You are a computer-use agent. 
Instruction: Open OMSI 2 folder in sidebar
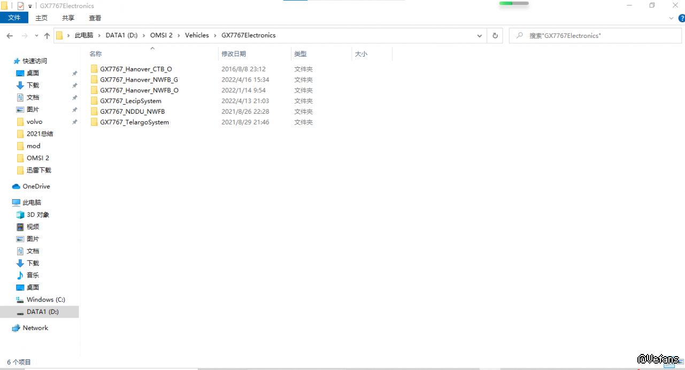coord(37,158)
